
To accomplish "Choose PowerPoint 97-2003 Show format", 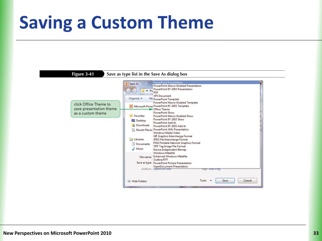I will coord(206,119).
